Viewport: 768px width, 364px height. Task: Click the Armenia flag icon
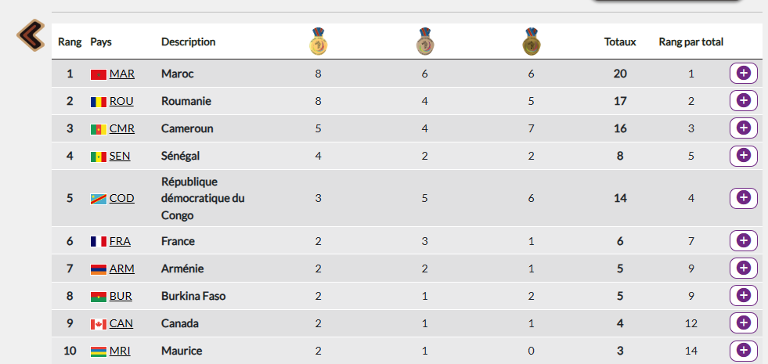tap(98, 269)
